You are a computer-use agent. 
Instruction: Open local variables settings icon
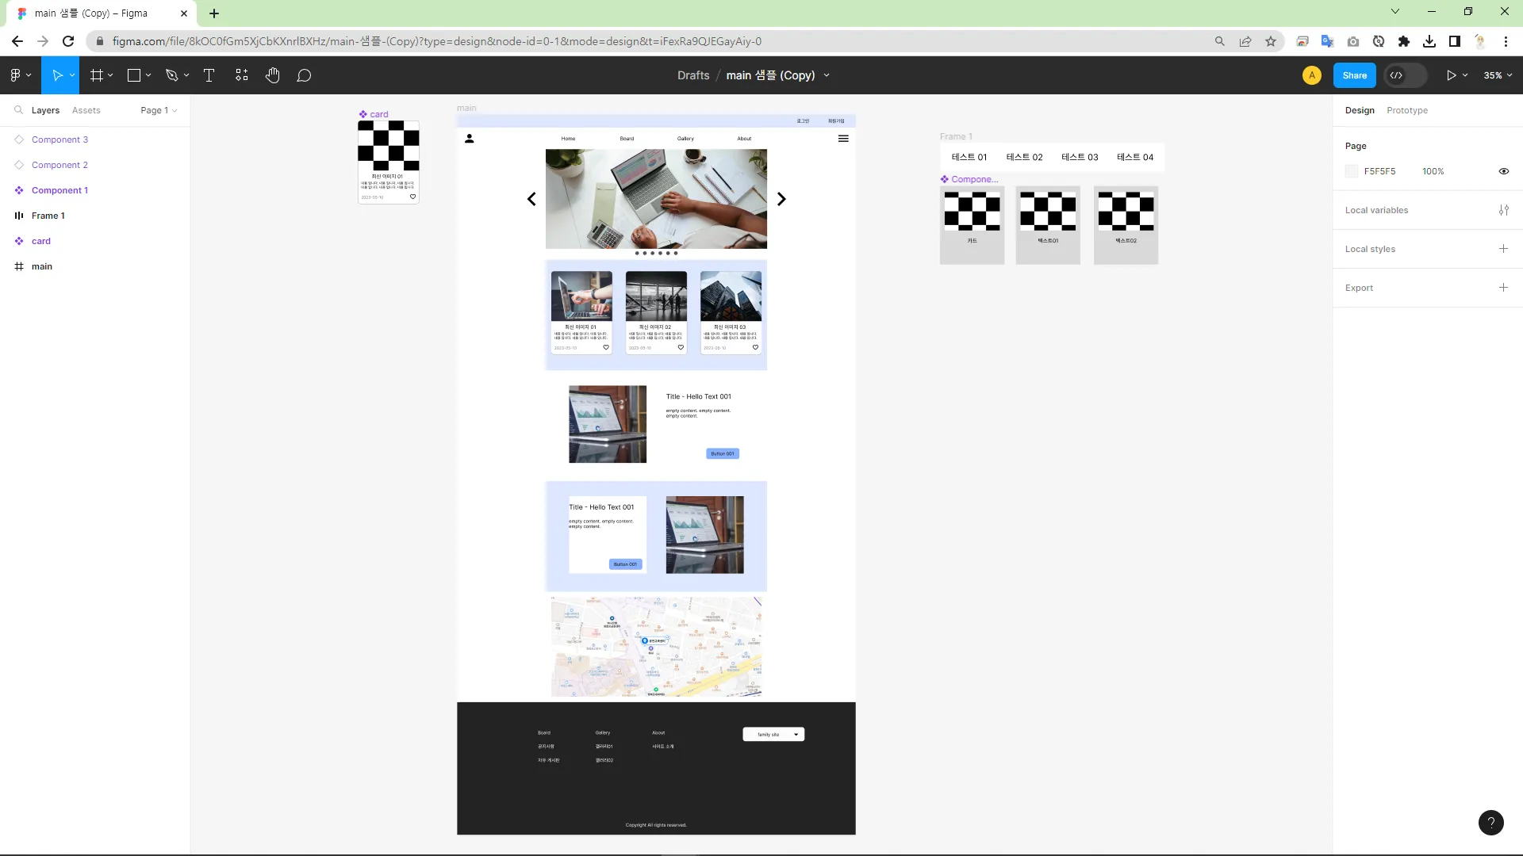point(1503,210)
